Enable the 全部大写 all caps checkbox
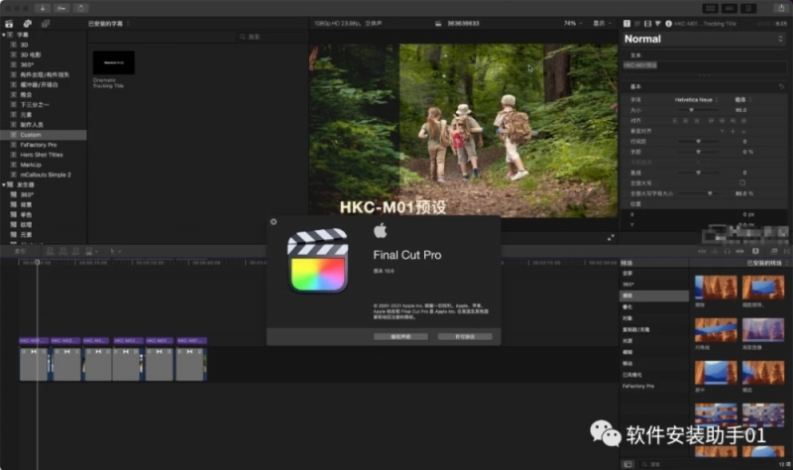Image resolution: width=793 pixels, height=470 pixels. (x=741, y=182)
